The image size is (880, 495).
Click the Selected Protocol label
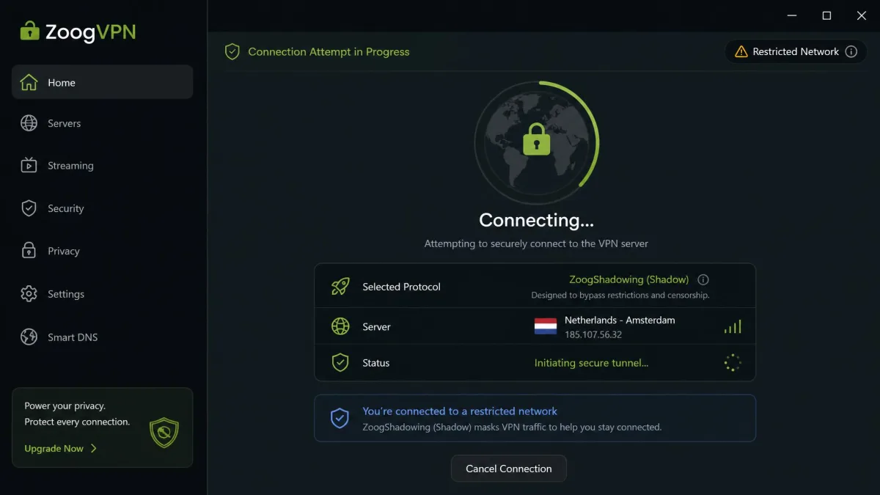[x=401, y=287]
